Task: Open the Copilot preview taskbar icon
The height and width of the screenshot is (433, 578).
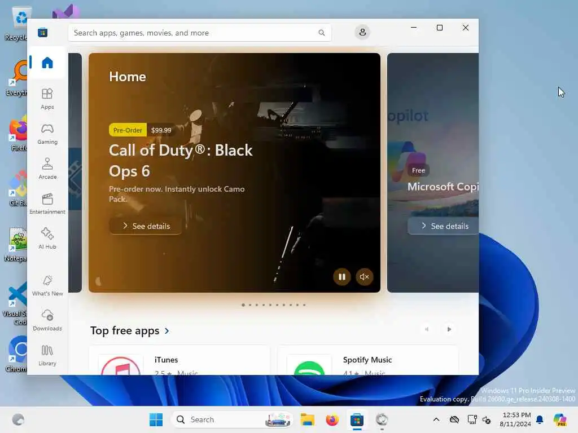Action: pos(560,419)
